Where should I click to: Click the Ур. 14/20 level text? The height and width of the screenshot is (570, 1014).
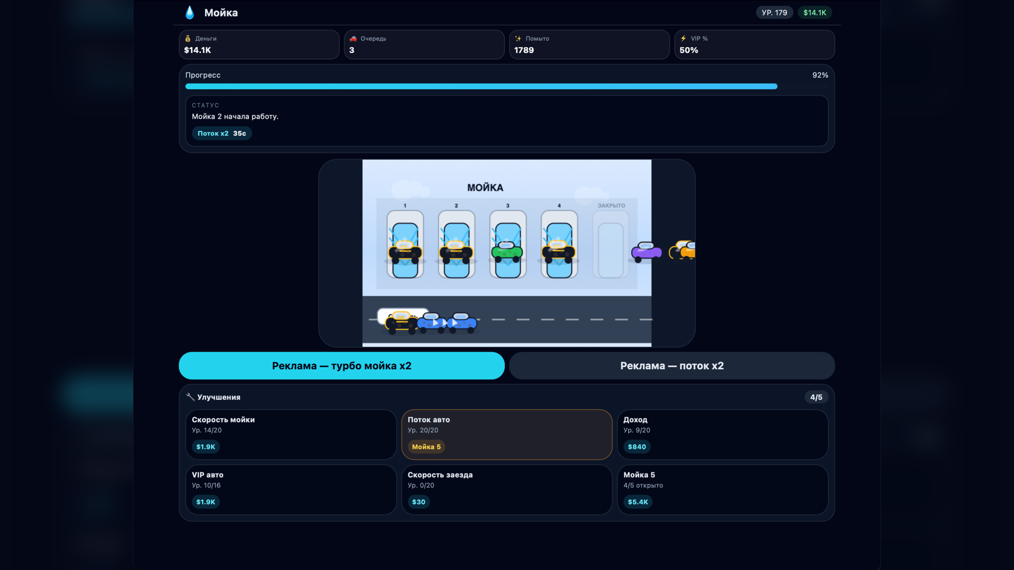(206, 431)
